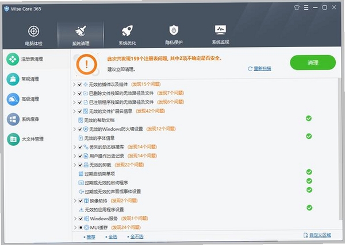Uncheck 已注册程序残留的无效路径及文件 checkbox
This screenshot has height=245, width=345.
[x=80, y=102]
